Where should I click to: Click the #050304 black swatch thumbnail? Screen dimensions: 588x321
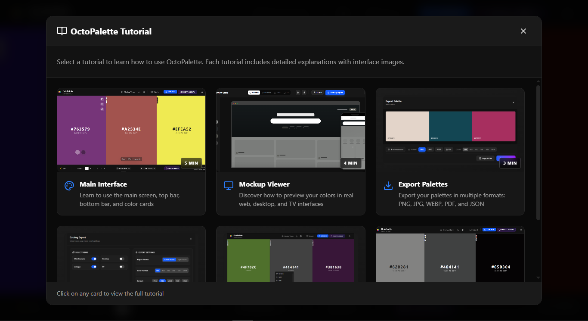click(500, 258)
